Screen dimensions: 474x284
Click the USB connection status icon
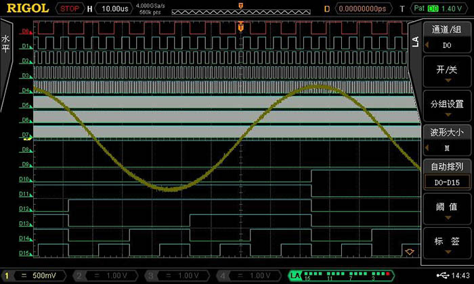443,276
